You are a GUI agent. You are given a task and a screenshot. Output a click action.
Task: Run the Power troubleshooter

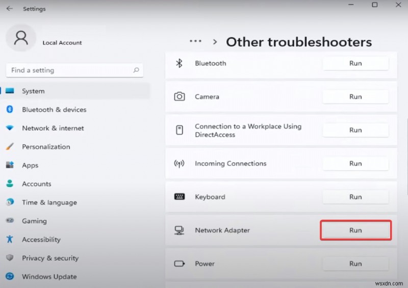(355, 264)
